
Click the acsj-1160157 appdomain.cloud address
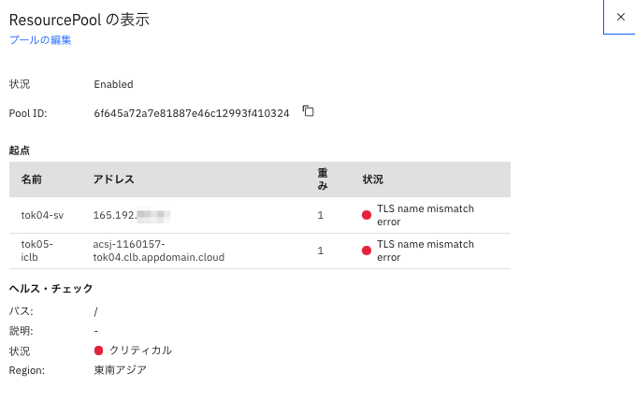[x=159, y=250]
